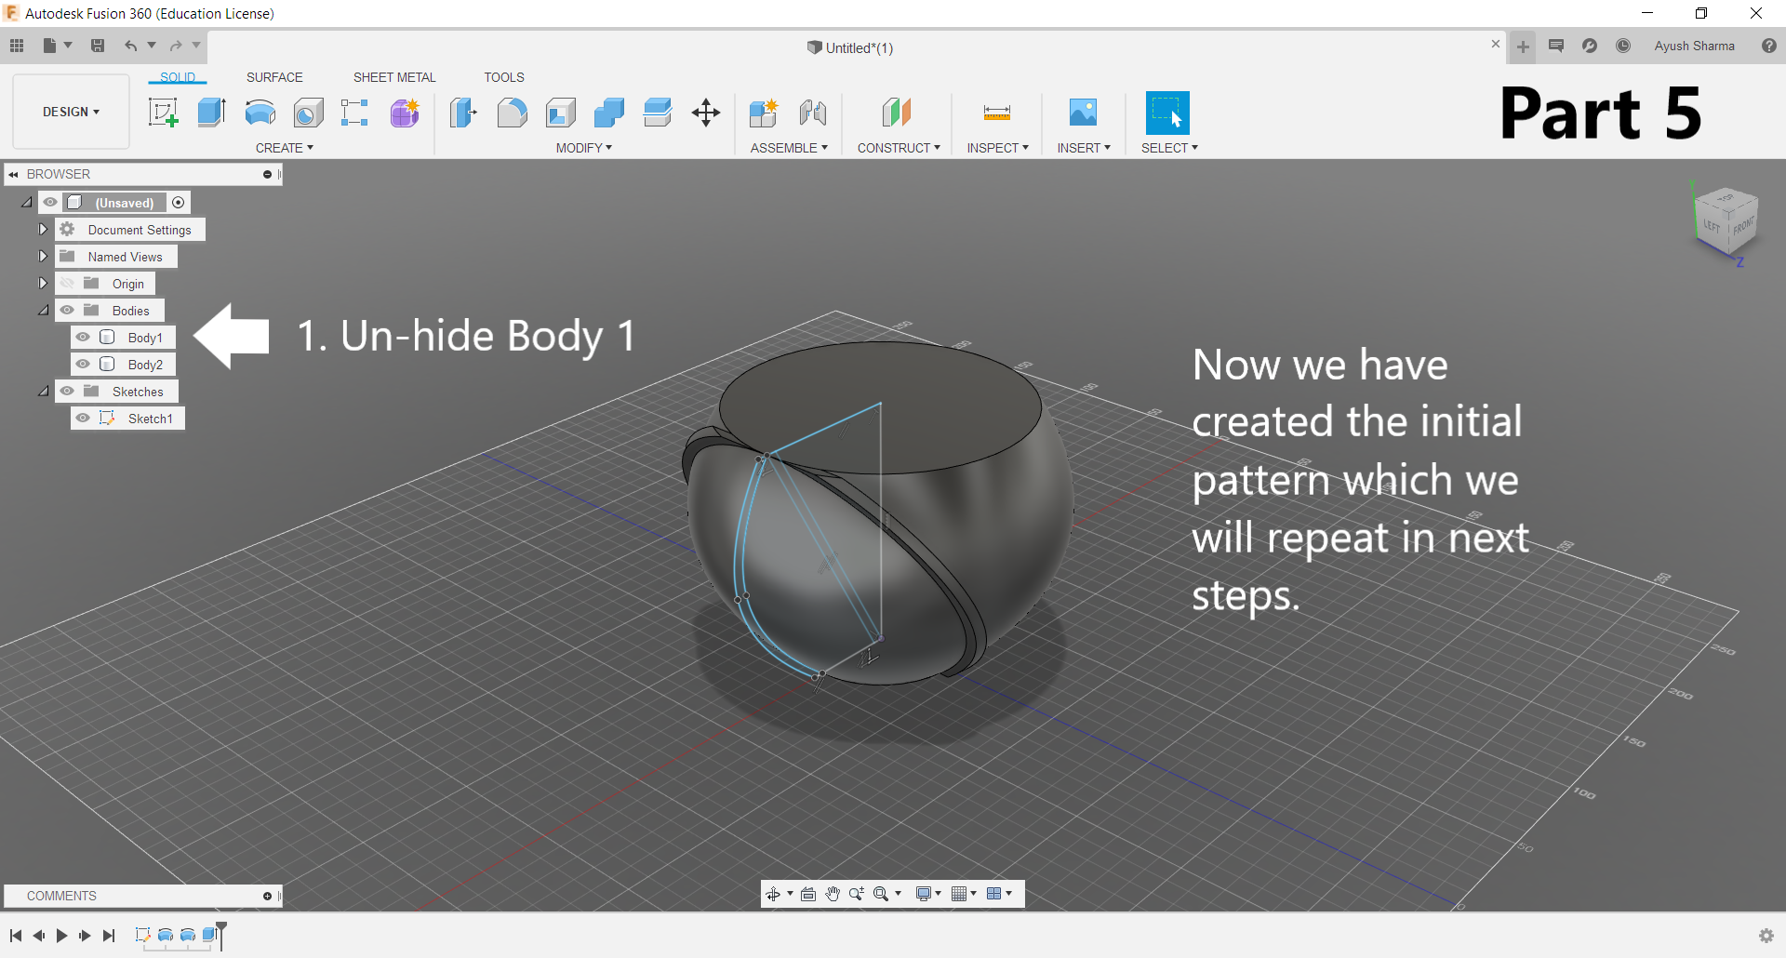Toggle visibility of Sketch1
This screenshot has height=958, width=1786.
point(83,419)
